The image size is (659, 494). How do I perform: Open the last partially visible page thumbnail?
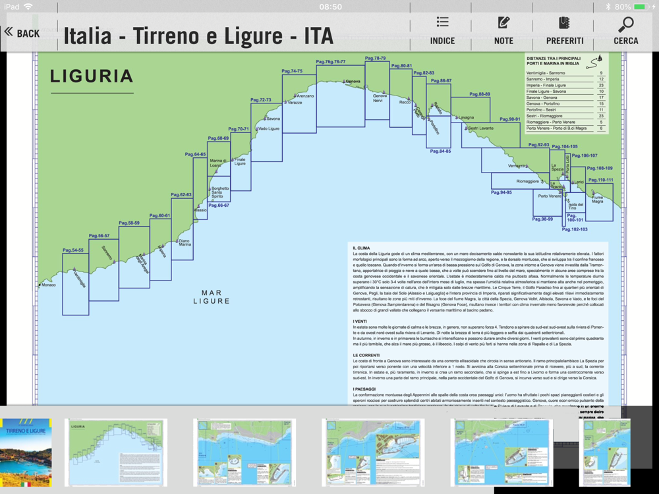pos(605,453)
